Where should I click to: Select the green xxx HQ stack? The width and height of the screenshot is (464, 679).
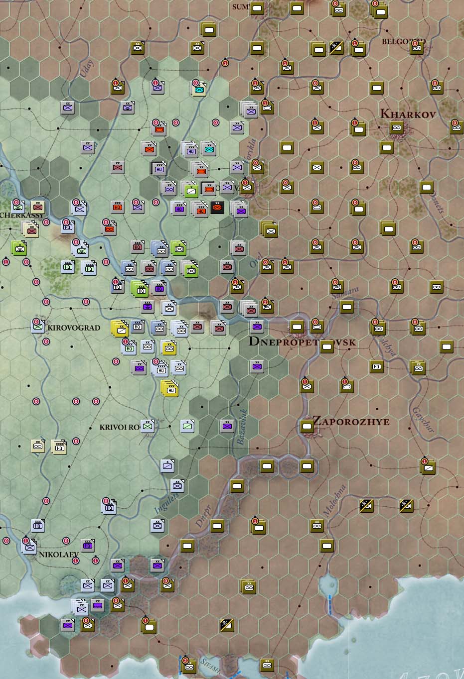(139, 288)
